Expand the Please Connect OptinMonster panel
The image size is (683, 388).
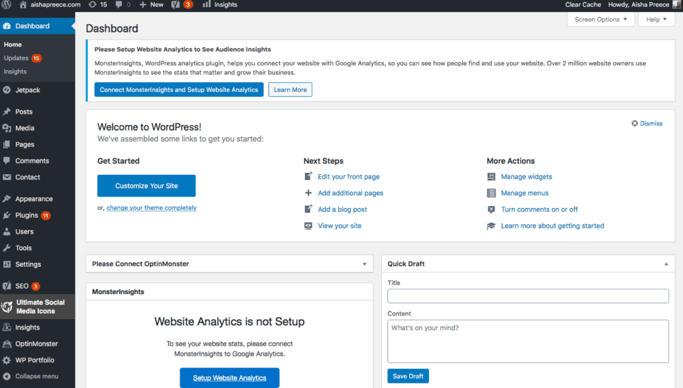[365, 264]
